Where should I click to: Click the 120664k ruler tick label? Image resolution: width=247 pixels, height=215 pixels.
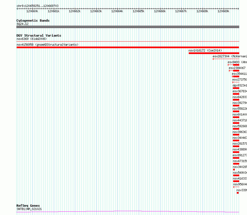pos(117,11)
